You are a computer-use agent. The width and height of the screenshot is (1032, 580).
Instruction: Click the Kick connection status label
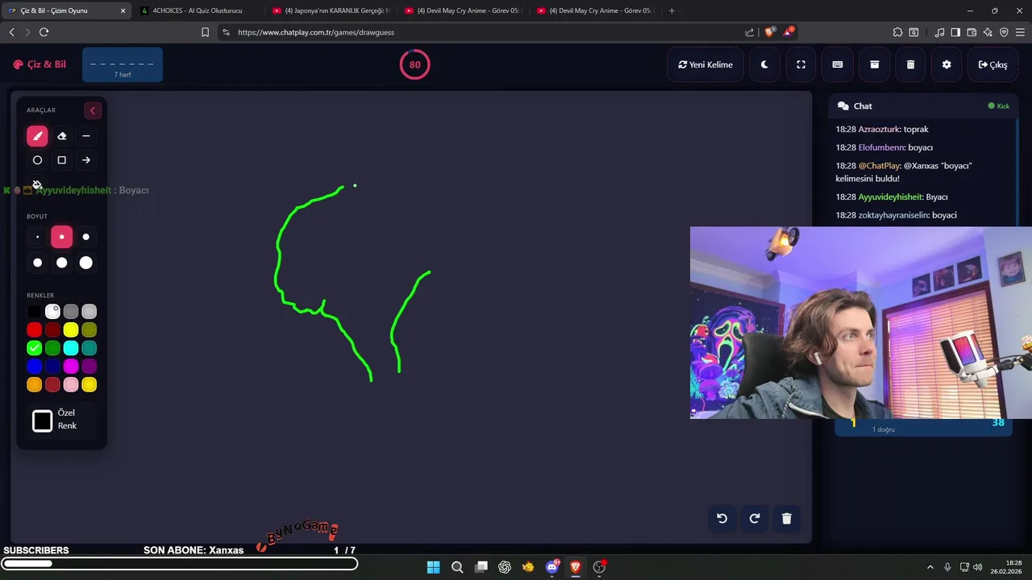click(999, 106)
